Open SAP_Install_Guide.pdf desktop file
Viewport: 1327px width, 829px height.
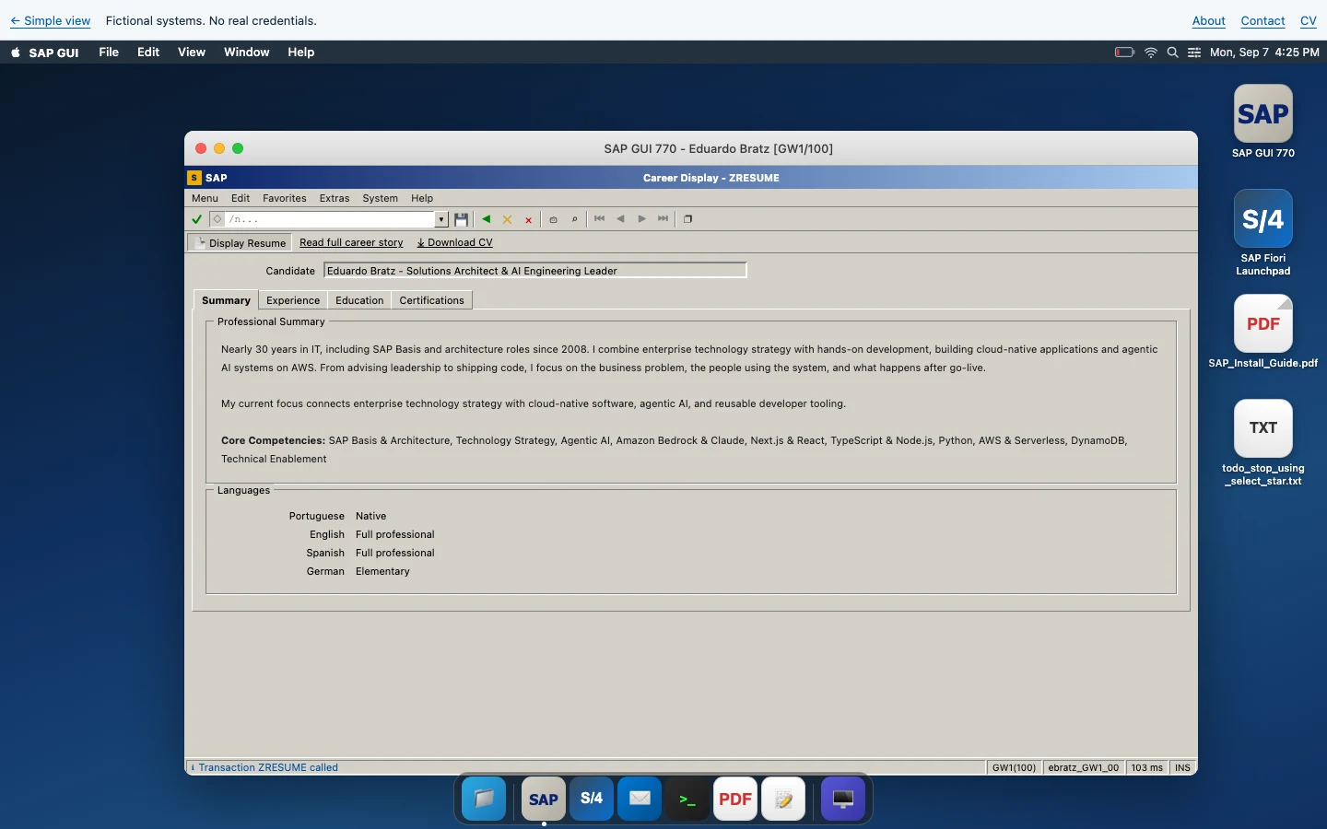pos(1263,331)
